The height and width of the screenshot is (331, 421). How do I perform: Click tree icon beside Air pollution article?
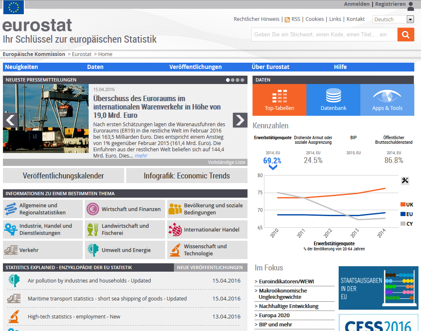(14, 280)
